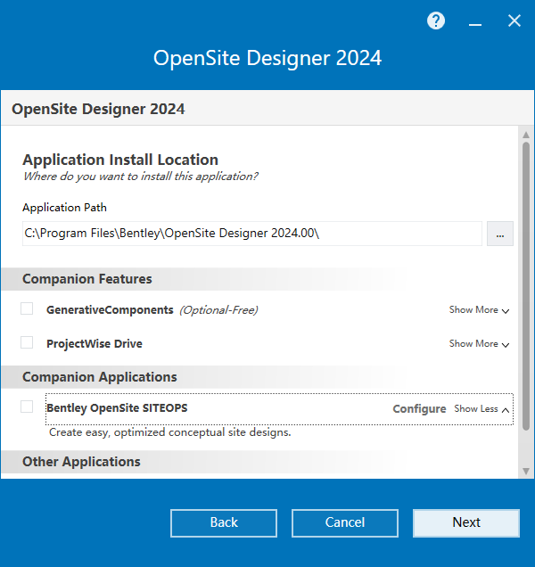Enable ProjectWise Drive checkbox

(x=27, y=342)
